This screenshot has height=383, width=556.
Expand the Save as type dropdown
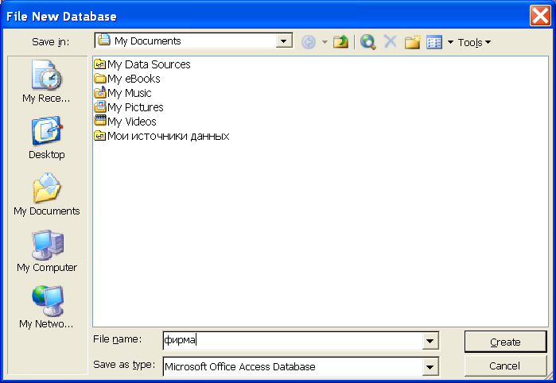click(430, 366)
